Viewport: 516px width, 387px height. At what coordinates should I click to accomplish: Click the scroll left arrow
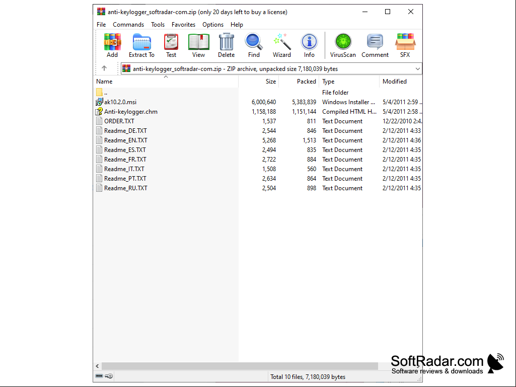[97, 366]
